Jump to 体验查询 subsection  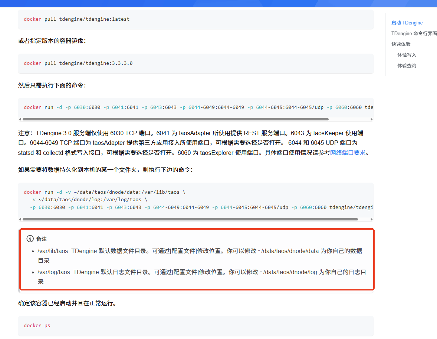click(406, 66)
